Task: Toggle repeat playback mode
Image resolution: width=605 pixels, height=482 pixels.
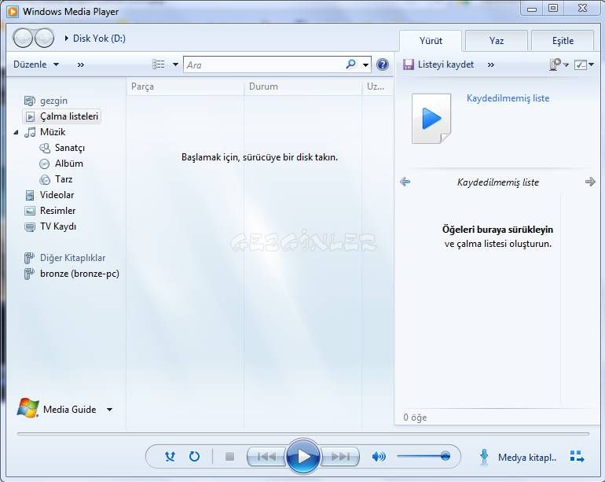Action: (195, 457)
